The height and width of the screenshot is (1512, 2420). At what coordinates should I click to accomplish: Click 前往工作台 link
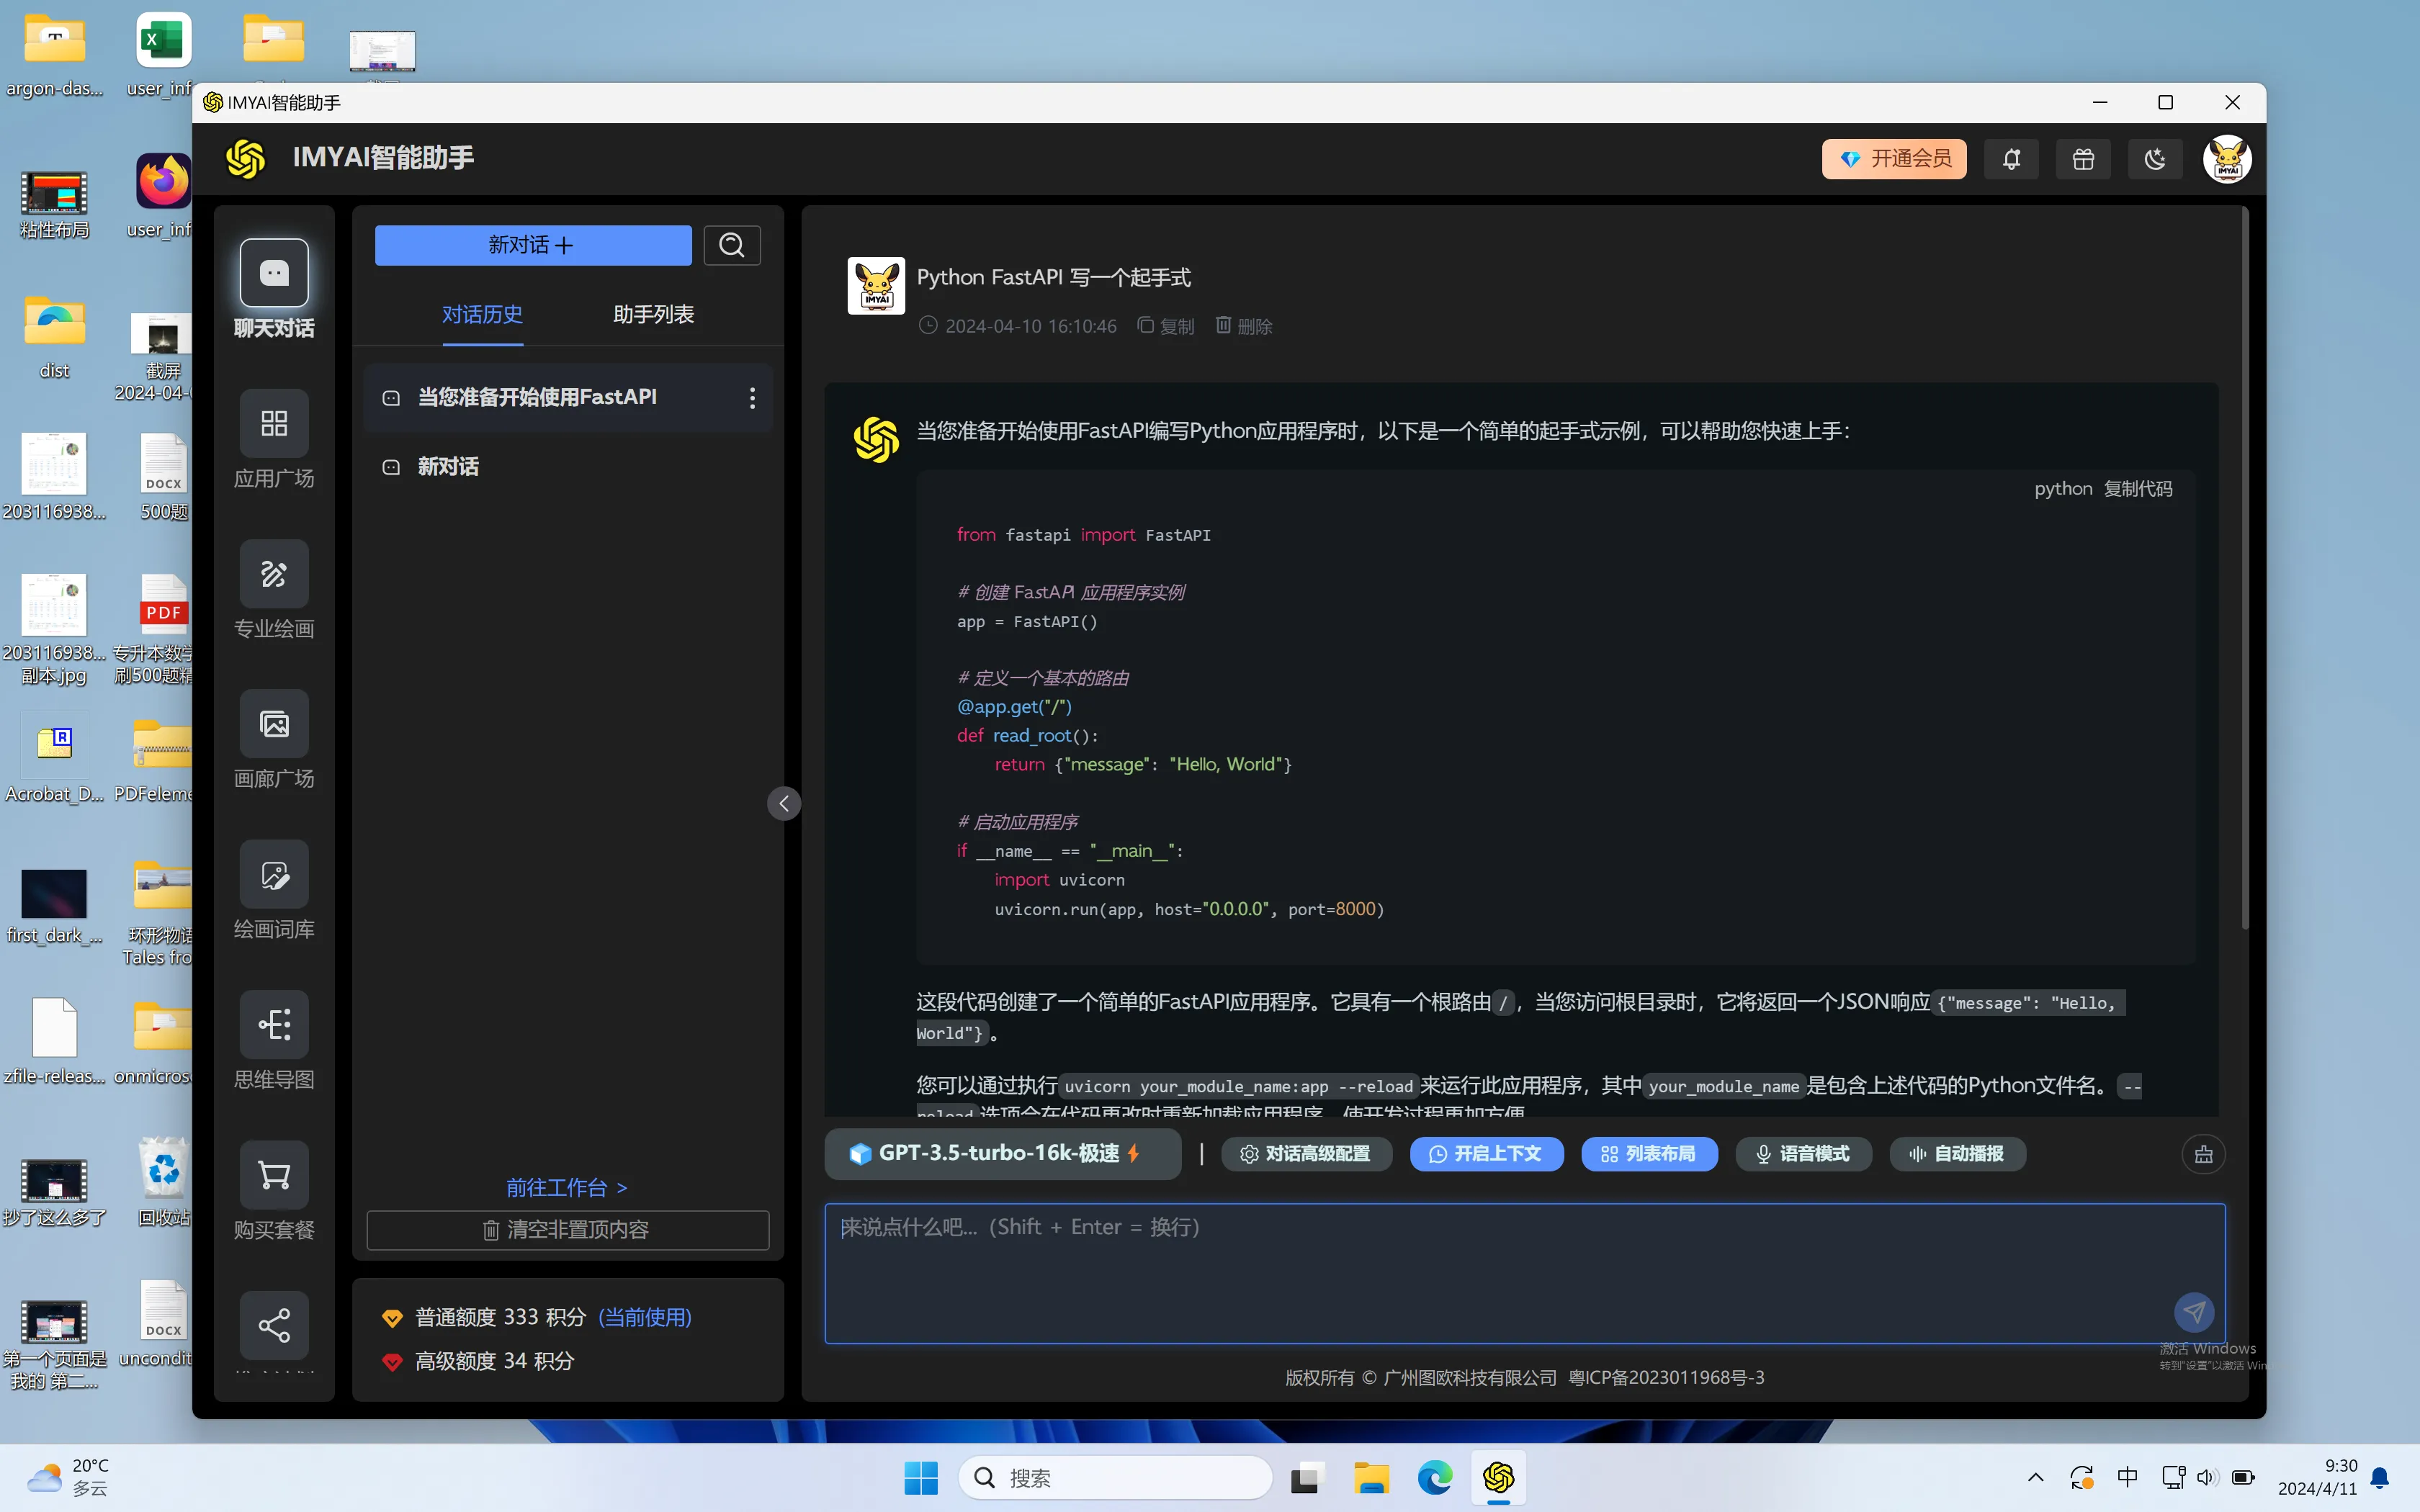pyautogui.click(x=567, y=1188)
